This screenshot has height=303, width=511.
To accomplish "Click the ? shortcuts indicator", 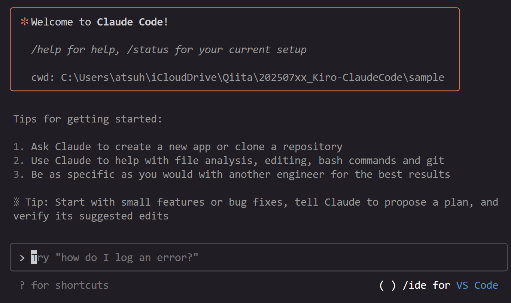I will pyautogui.click(x=22, y=285).
